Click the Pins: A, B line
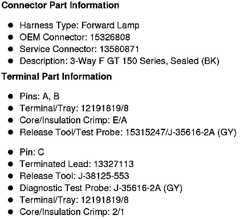This screenshot has width=244, height=219. tap(39, 96)
